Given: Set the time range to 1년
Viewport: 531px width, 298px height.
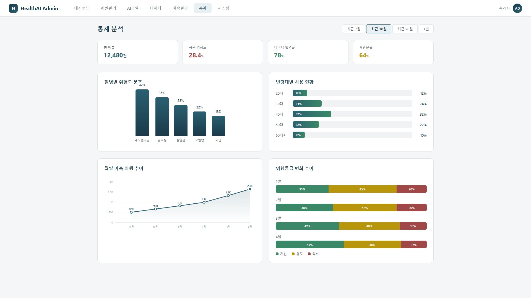Looking at the screenshot, I should coord(426,29).
